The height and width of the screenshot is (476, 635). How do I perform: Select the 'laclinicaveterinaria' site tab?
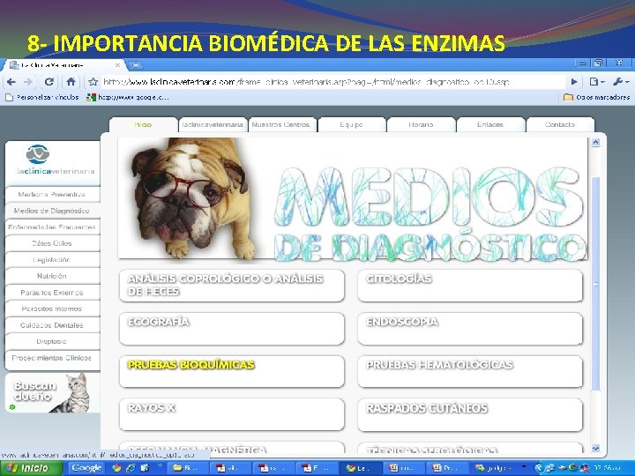coord(213,124)
